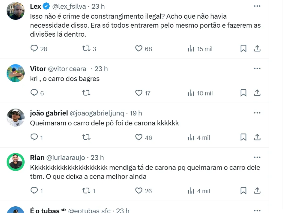
Task: Like Rian's tweet with 26 likes
Action: coord(139,190)
